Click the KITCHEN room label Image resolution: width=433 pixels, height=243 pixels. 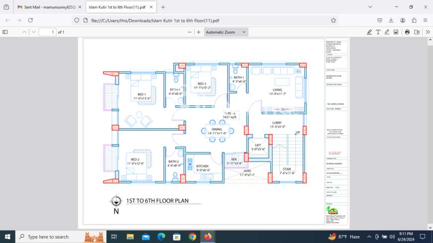(x=203, y=166)
